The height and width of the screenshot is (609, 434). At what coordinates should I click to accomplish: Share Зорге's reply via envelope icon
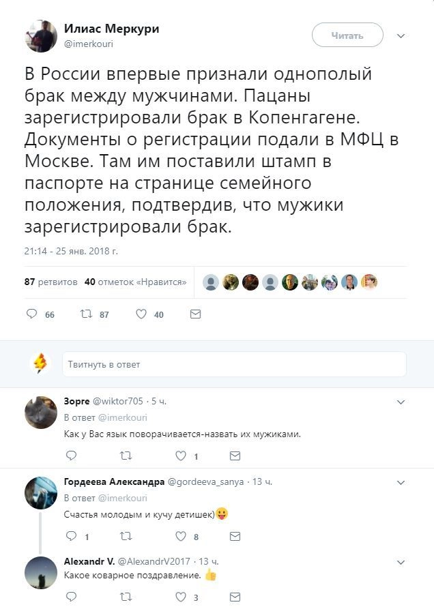point(235,456)
